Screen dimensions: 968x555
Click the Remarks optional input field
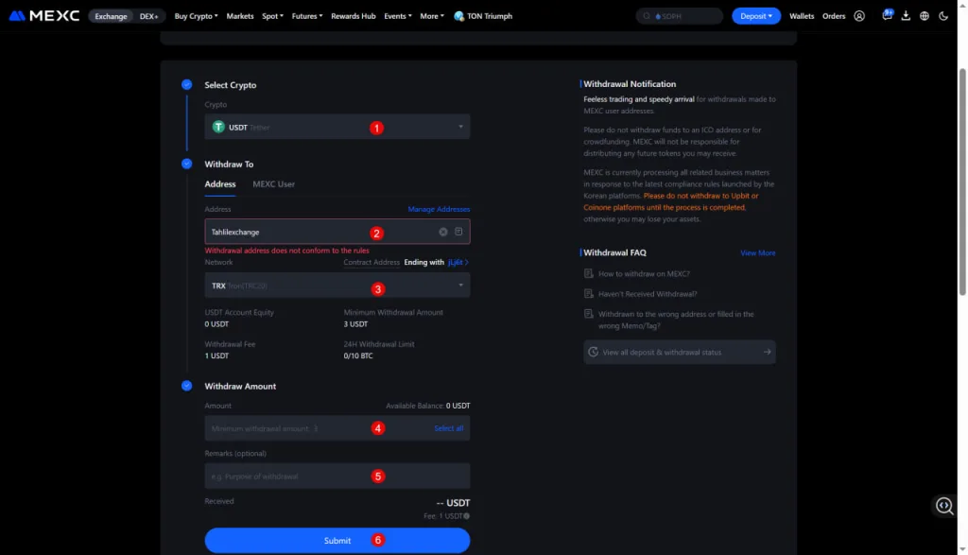point(337,476)
